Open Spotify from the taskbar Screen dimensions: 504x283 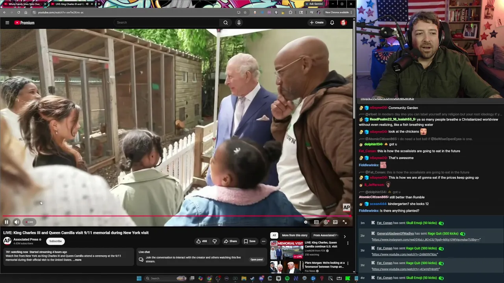287,278
